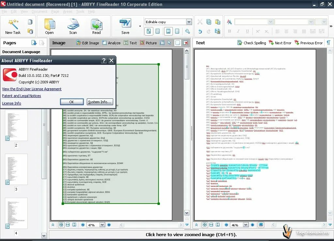Zoom out the Image pane with minus icon
This screenshot has width=334, height=241.
[83, 225]
